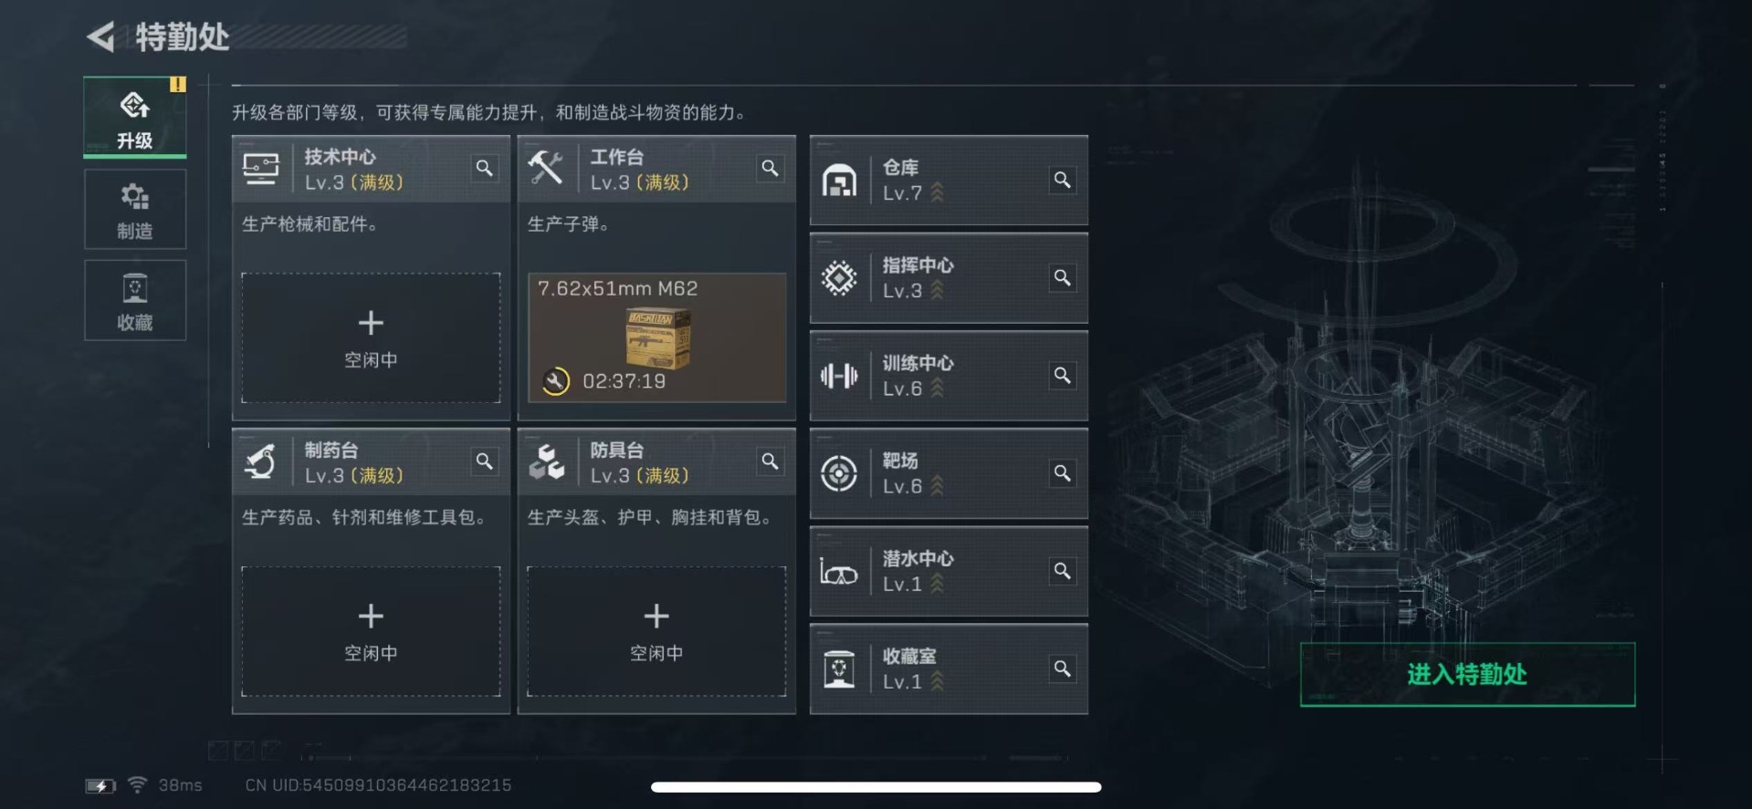1752x809 pixels.
Task: Open the 防具台 magnifier details icon
Action: tap(771, 462)
